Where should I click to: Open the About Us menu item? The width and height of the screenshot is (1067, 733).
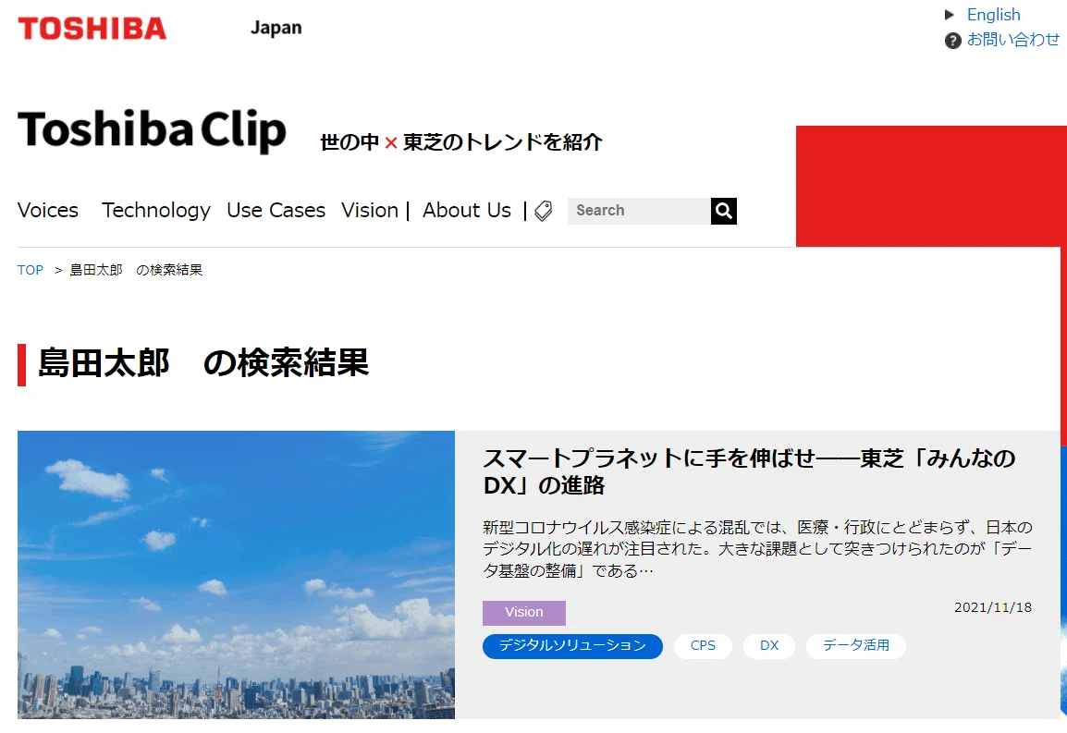[467, 211]
